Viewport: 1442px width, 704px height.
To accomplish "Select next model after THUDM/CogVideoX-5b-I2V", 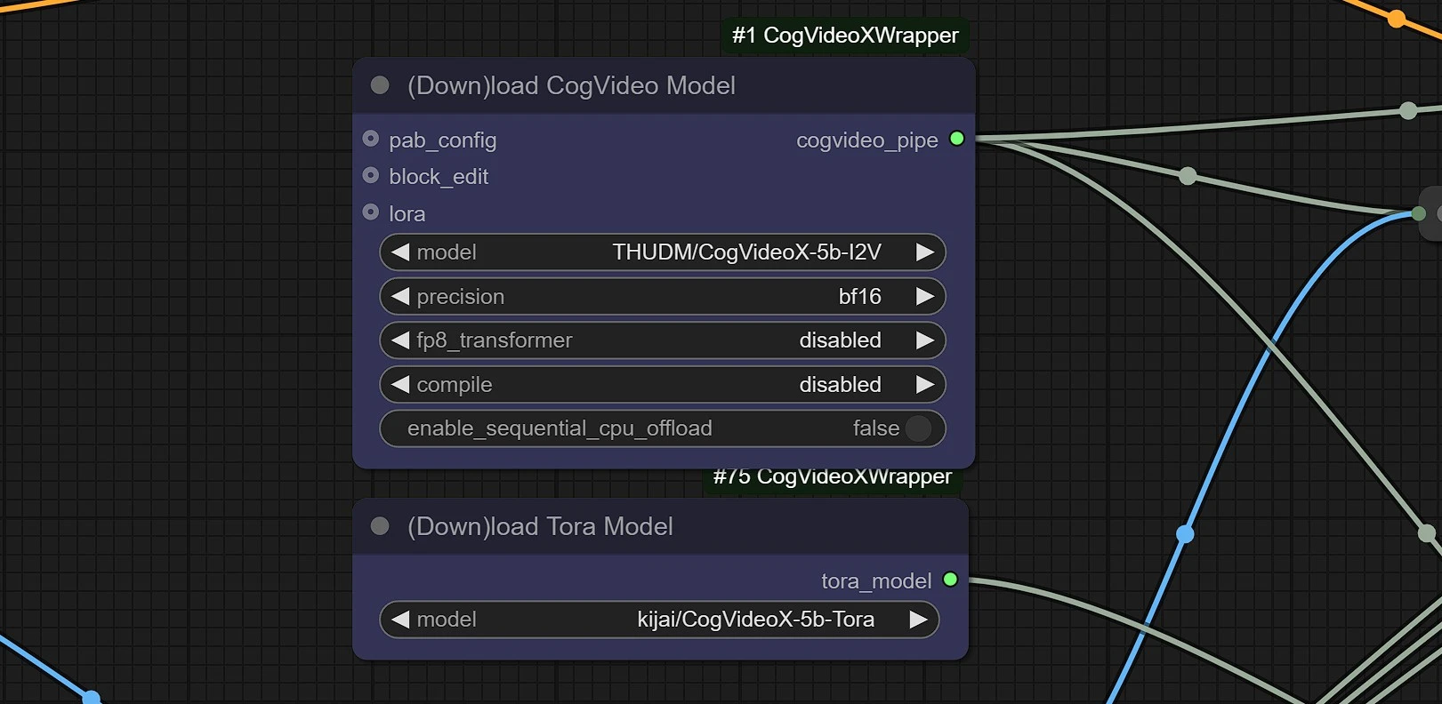I will click(925, 252).
